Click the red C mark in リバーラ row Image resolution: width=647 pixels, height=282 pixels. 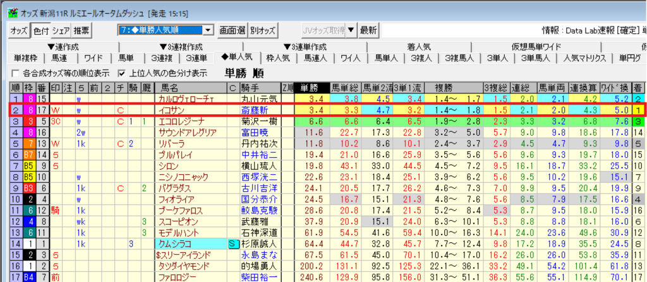pyautogui.click(x=119, y=143)
